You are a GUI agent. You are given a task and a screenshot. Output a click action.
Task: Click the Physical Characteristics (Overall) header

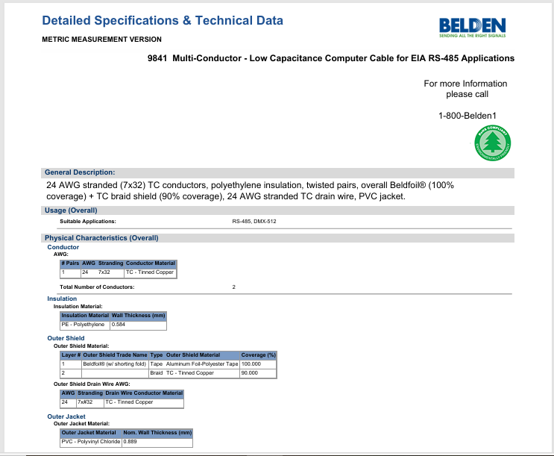coord(101,238)
